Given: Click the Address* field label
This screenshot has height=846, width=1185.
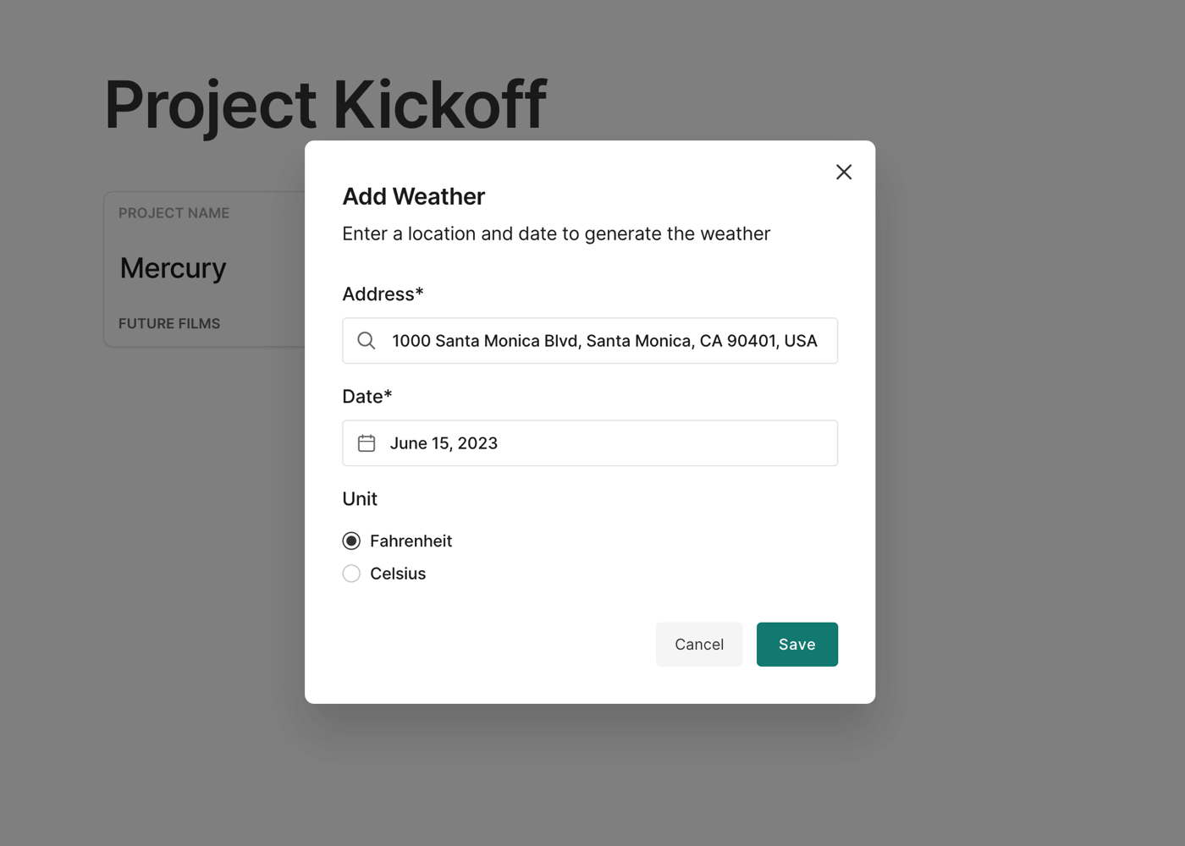Looking at the screenshot, I should tap(383, 294).
